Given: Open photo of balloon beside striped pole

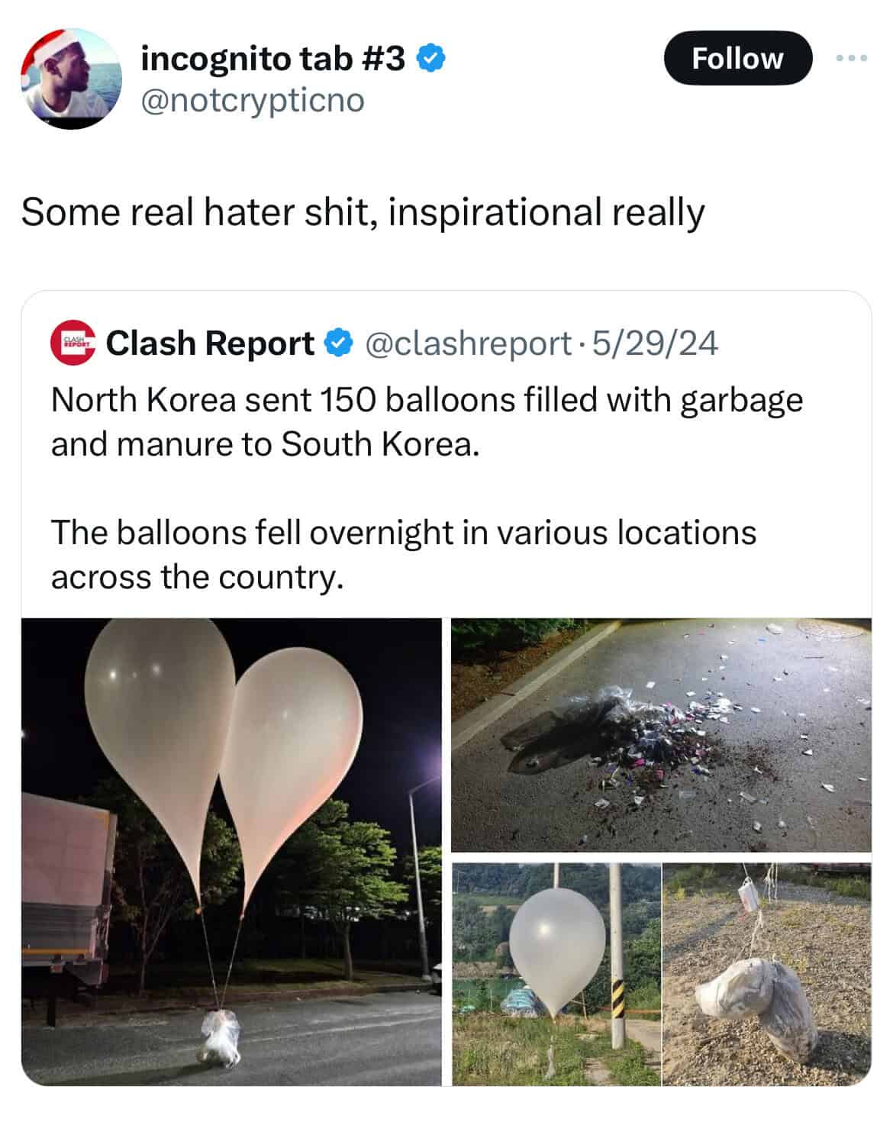Looking at the screenshot, I should (556, 974).
